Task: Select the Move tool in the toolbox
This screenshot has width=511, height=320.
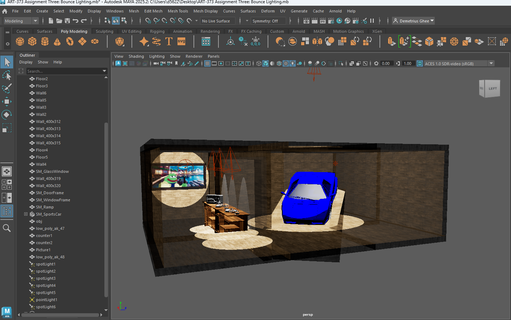Action: coord(7,102)
